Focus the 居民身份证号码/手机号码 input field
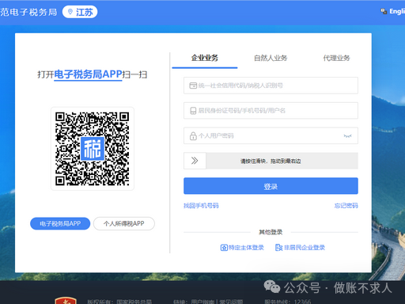The width and height of the screenshot is (405, 304). pos(271,111)
